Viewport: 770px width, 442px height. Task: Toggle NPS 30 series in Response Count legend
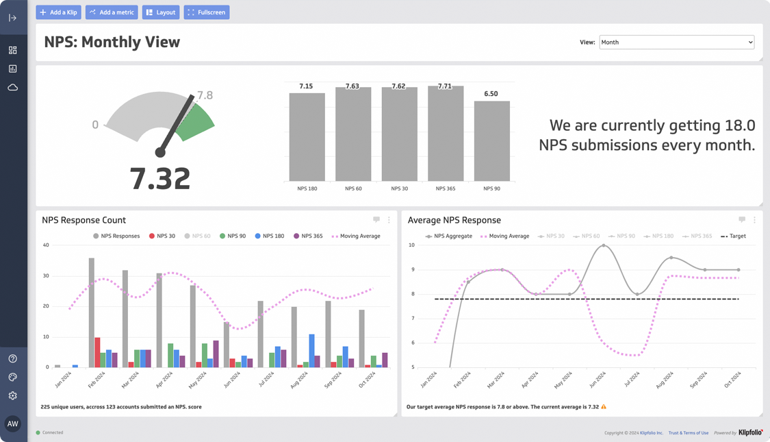click(162, 236)
